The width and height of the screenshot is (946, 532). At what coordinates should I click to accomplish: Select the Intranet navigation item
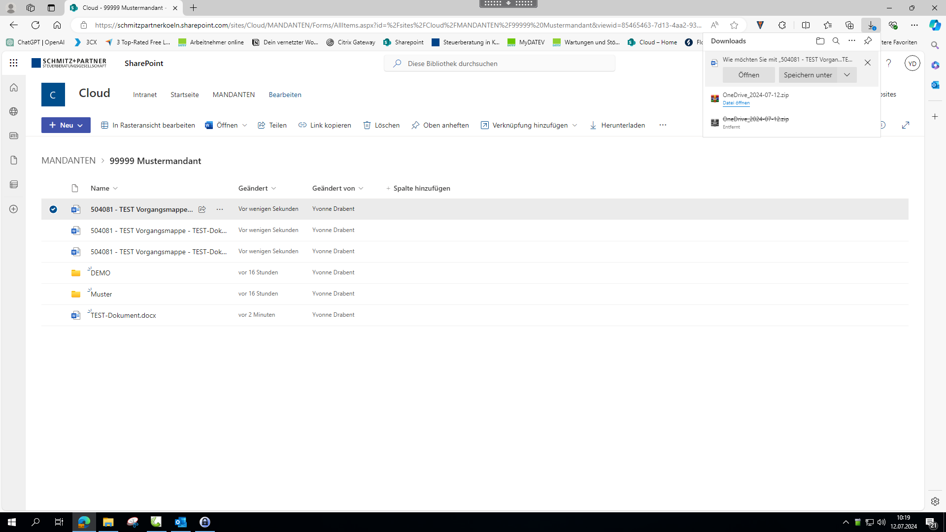pyautogui.click(x=145, y=95)
